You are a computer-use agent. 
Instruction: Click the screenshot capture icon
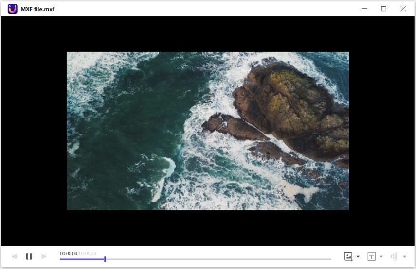(348, 256)
